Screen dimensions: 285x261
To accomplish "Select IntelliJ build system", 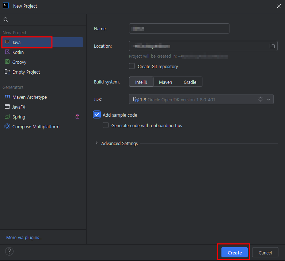I will click(x=141, y=82).
